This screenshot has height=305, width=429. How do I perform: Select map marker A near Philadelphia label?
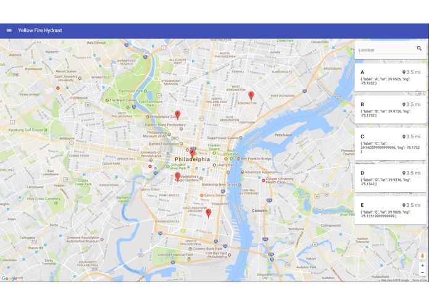[192, 154]
